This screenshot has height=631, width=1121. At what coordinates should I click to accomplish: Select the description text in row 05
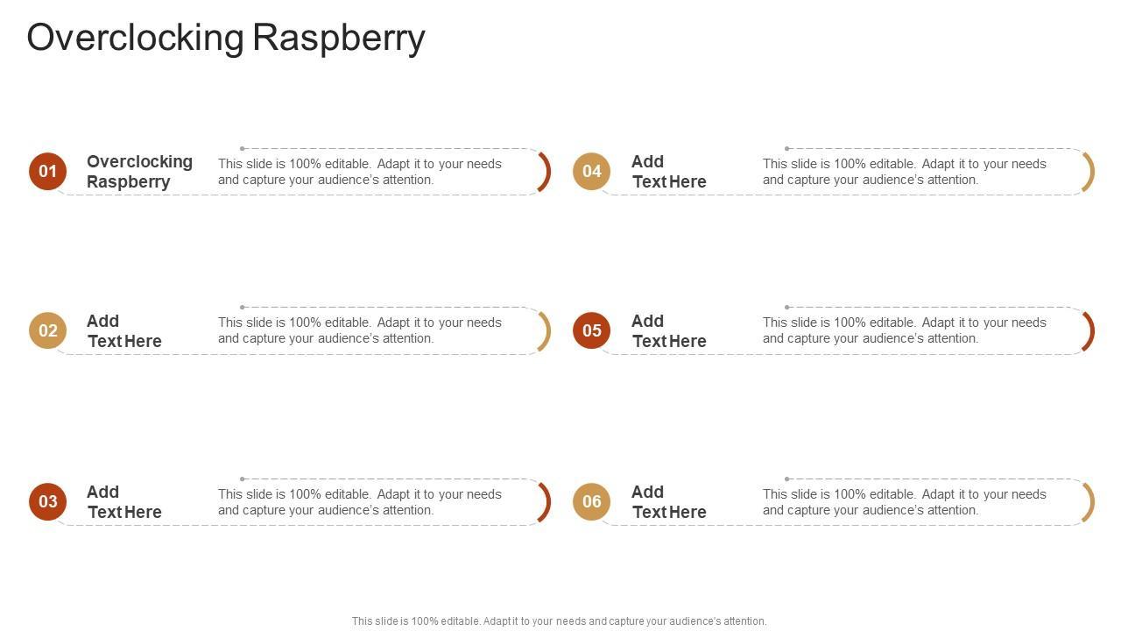click(905, 330)
